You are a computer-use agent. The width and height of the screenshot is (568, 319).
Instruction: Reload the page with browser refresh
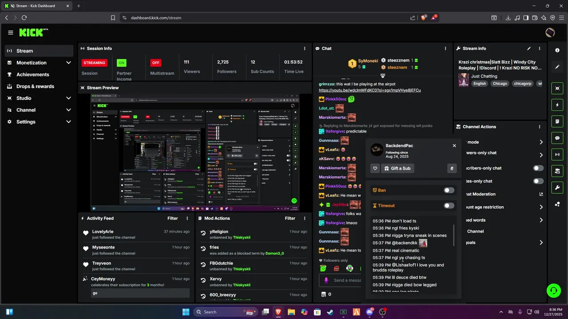(x=24, y=18)
